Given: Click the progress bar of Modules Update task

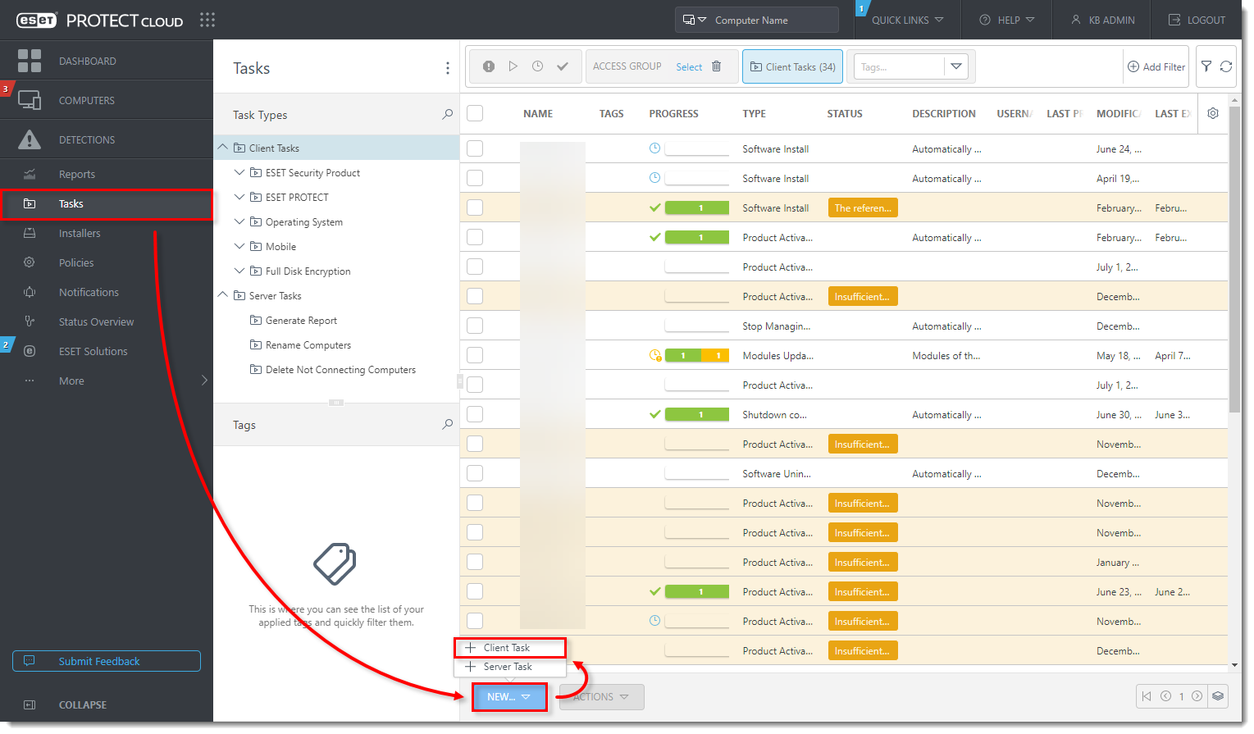Looking at the screenshot, I should point(696,355).
